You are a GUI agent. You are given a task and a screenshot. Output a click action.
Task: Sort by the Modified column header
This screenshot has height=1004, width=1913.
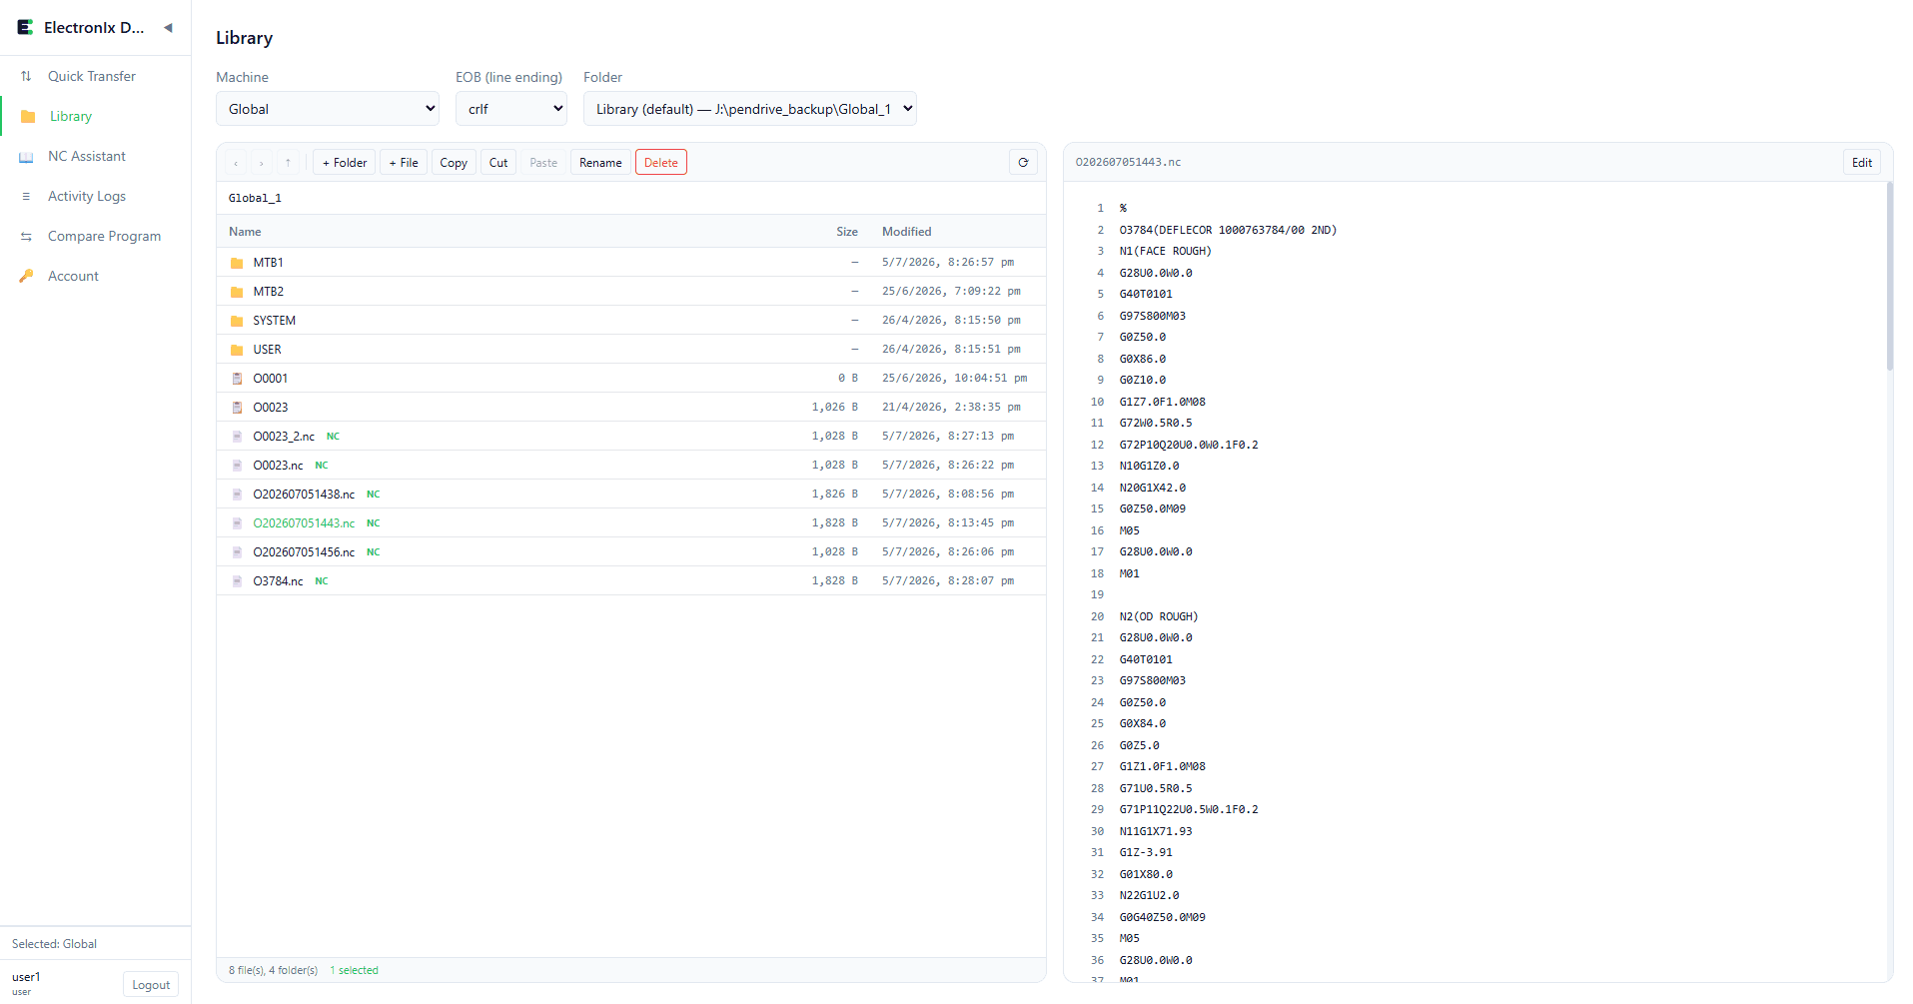906,231
